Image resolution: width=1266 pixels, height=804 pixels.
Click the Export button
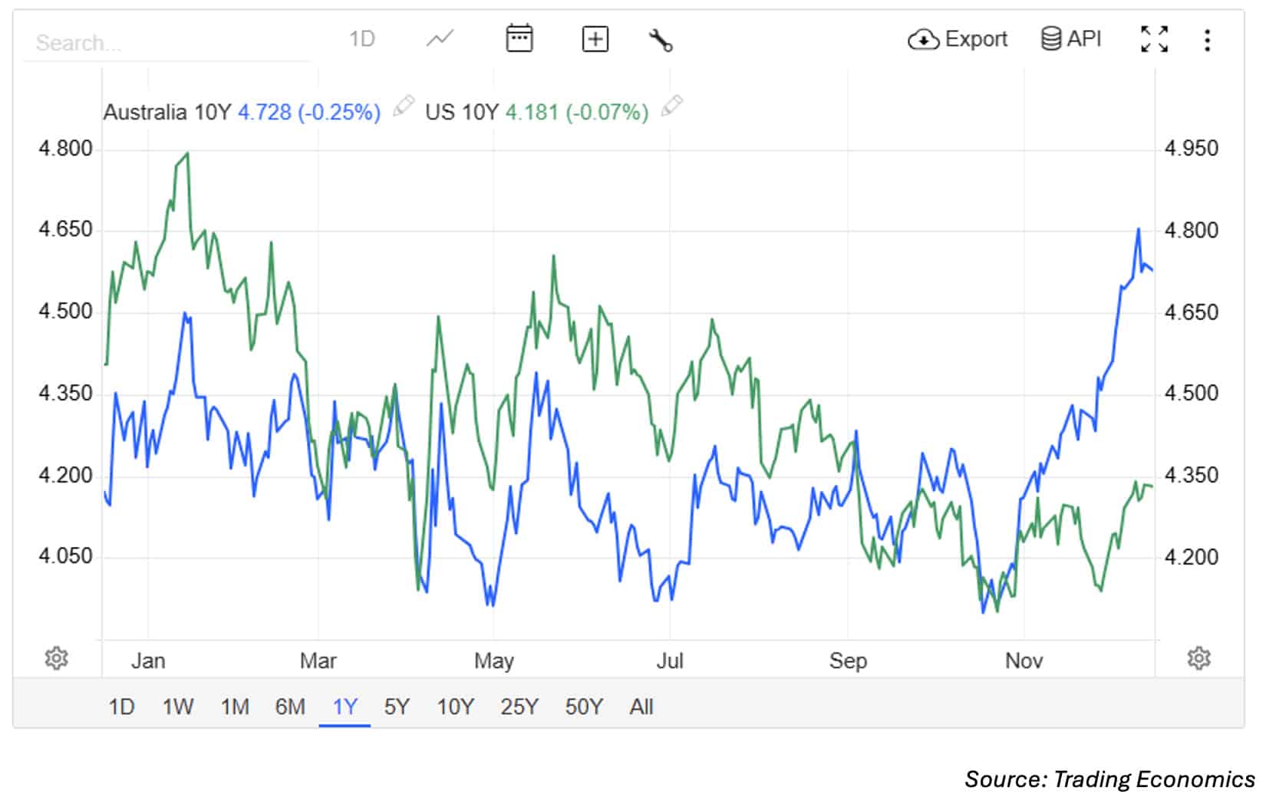(x=957, y=39)
